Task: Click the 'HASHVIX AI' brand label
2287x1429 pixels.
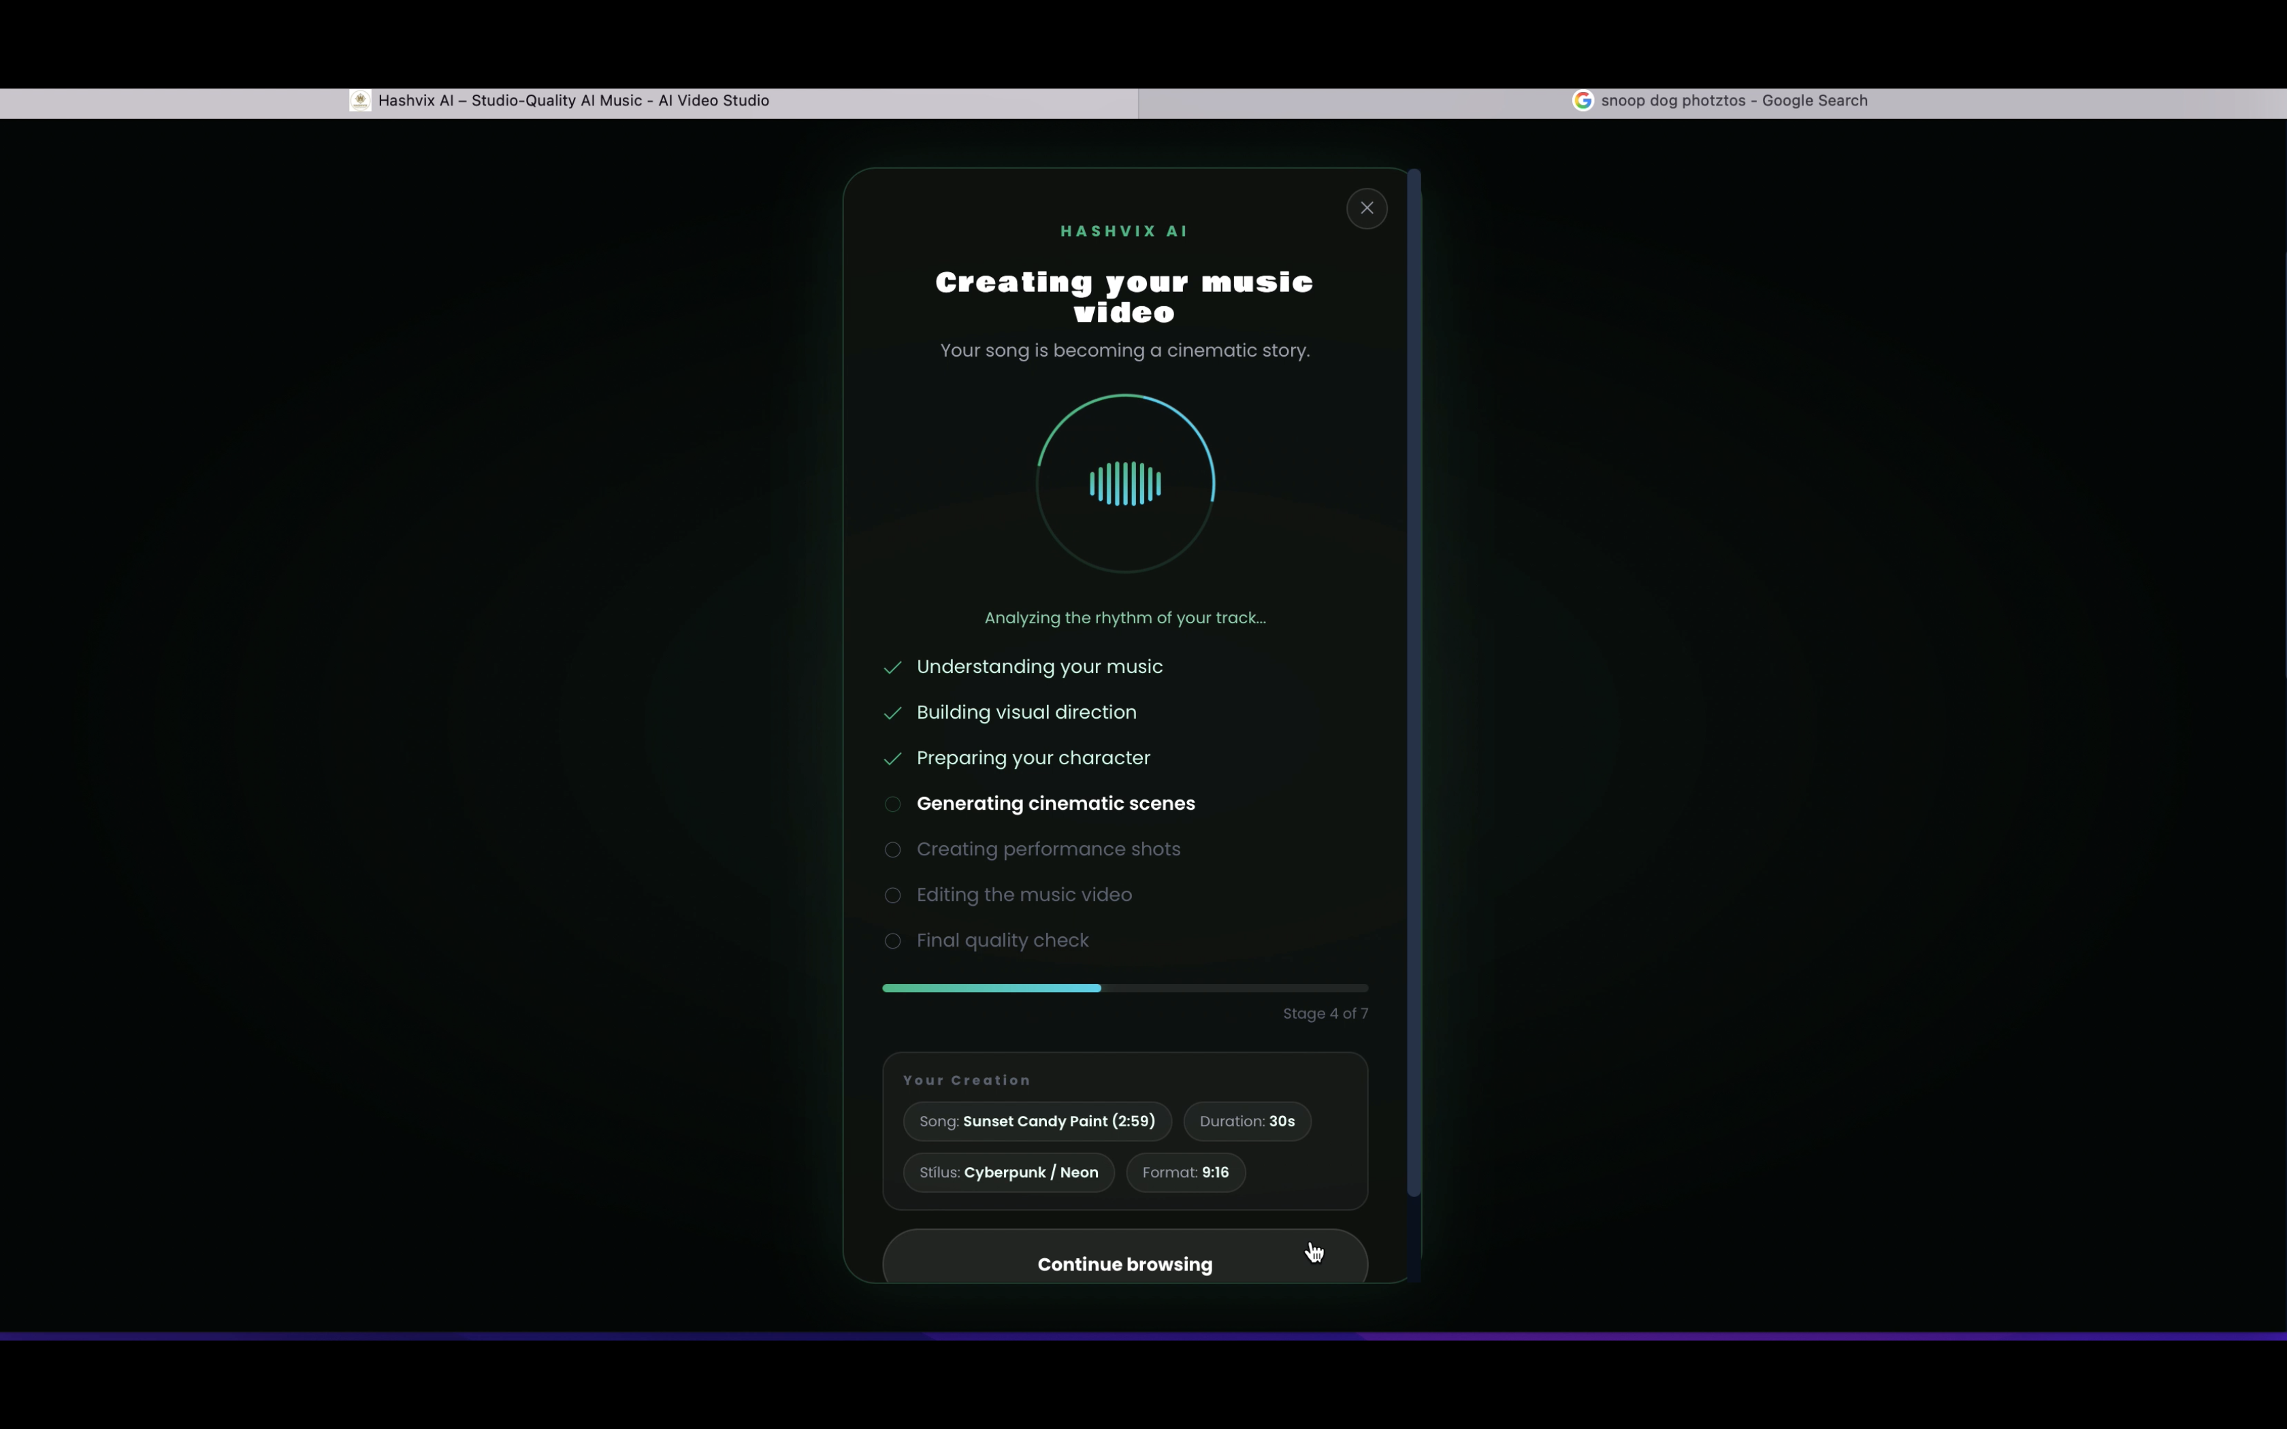Action: [x=1124, y=231]
